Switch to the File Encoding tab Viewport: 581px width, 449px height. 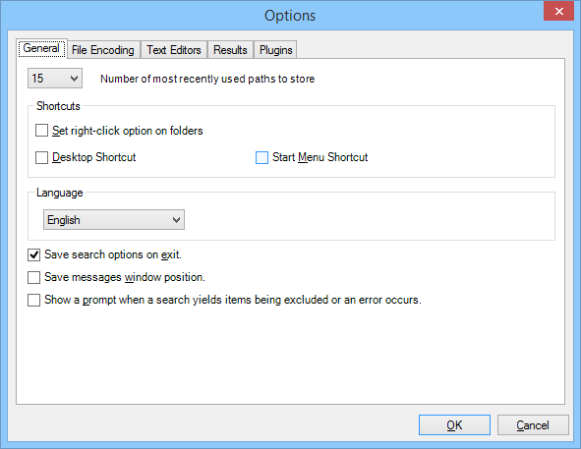(103, 50)
